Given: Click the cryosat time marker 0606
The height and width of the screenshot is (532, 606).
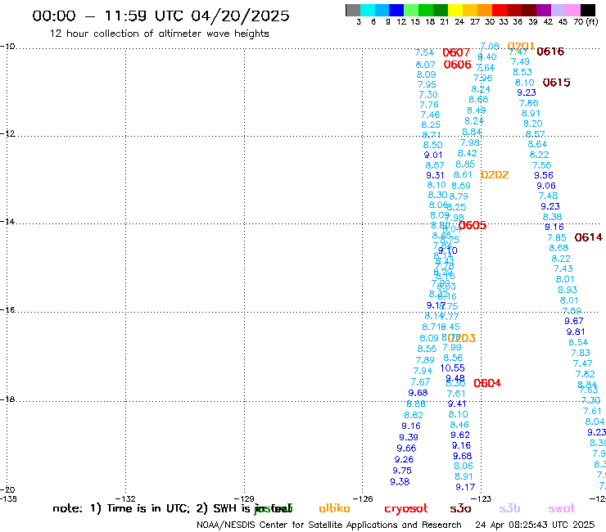Looking at the screenshot, I should point(457,65).
